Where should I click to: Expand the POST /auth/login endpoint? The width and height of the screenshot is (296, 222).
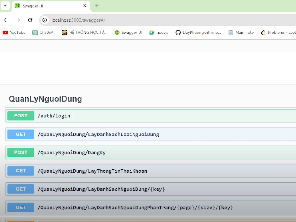(x=54, y=116)
